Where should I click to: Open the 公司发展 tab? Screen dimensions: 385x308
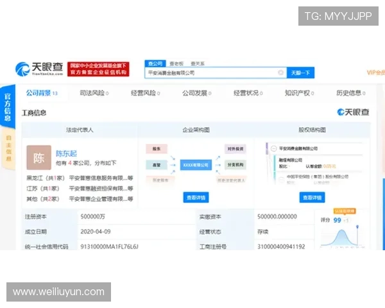coord(197,93)
